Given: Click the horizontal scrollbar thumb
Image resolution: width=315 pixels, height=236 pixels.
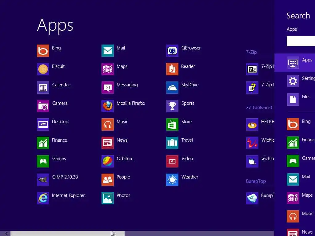Looking at the screenshot, I should [67, 234].
